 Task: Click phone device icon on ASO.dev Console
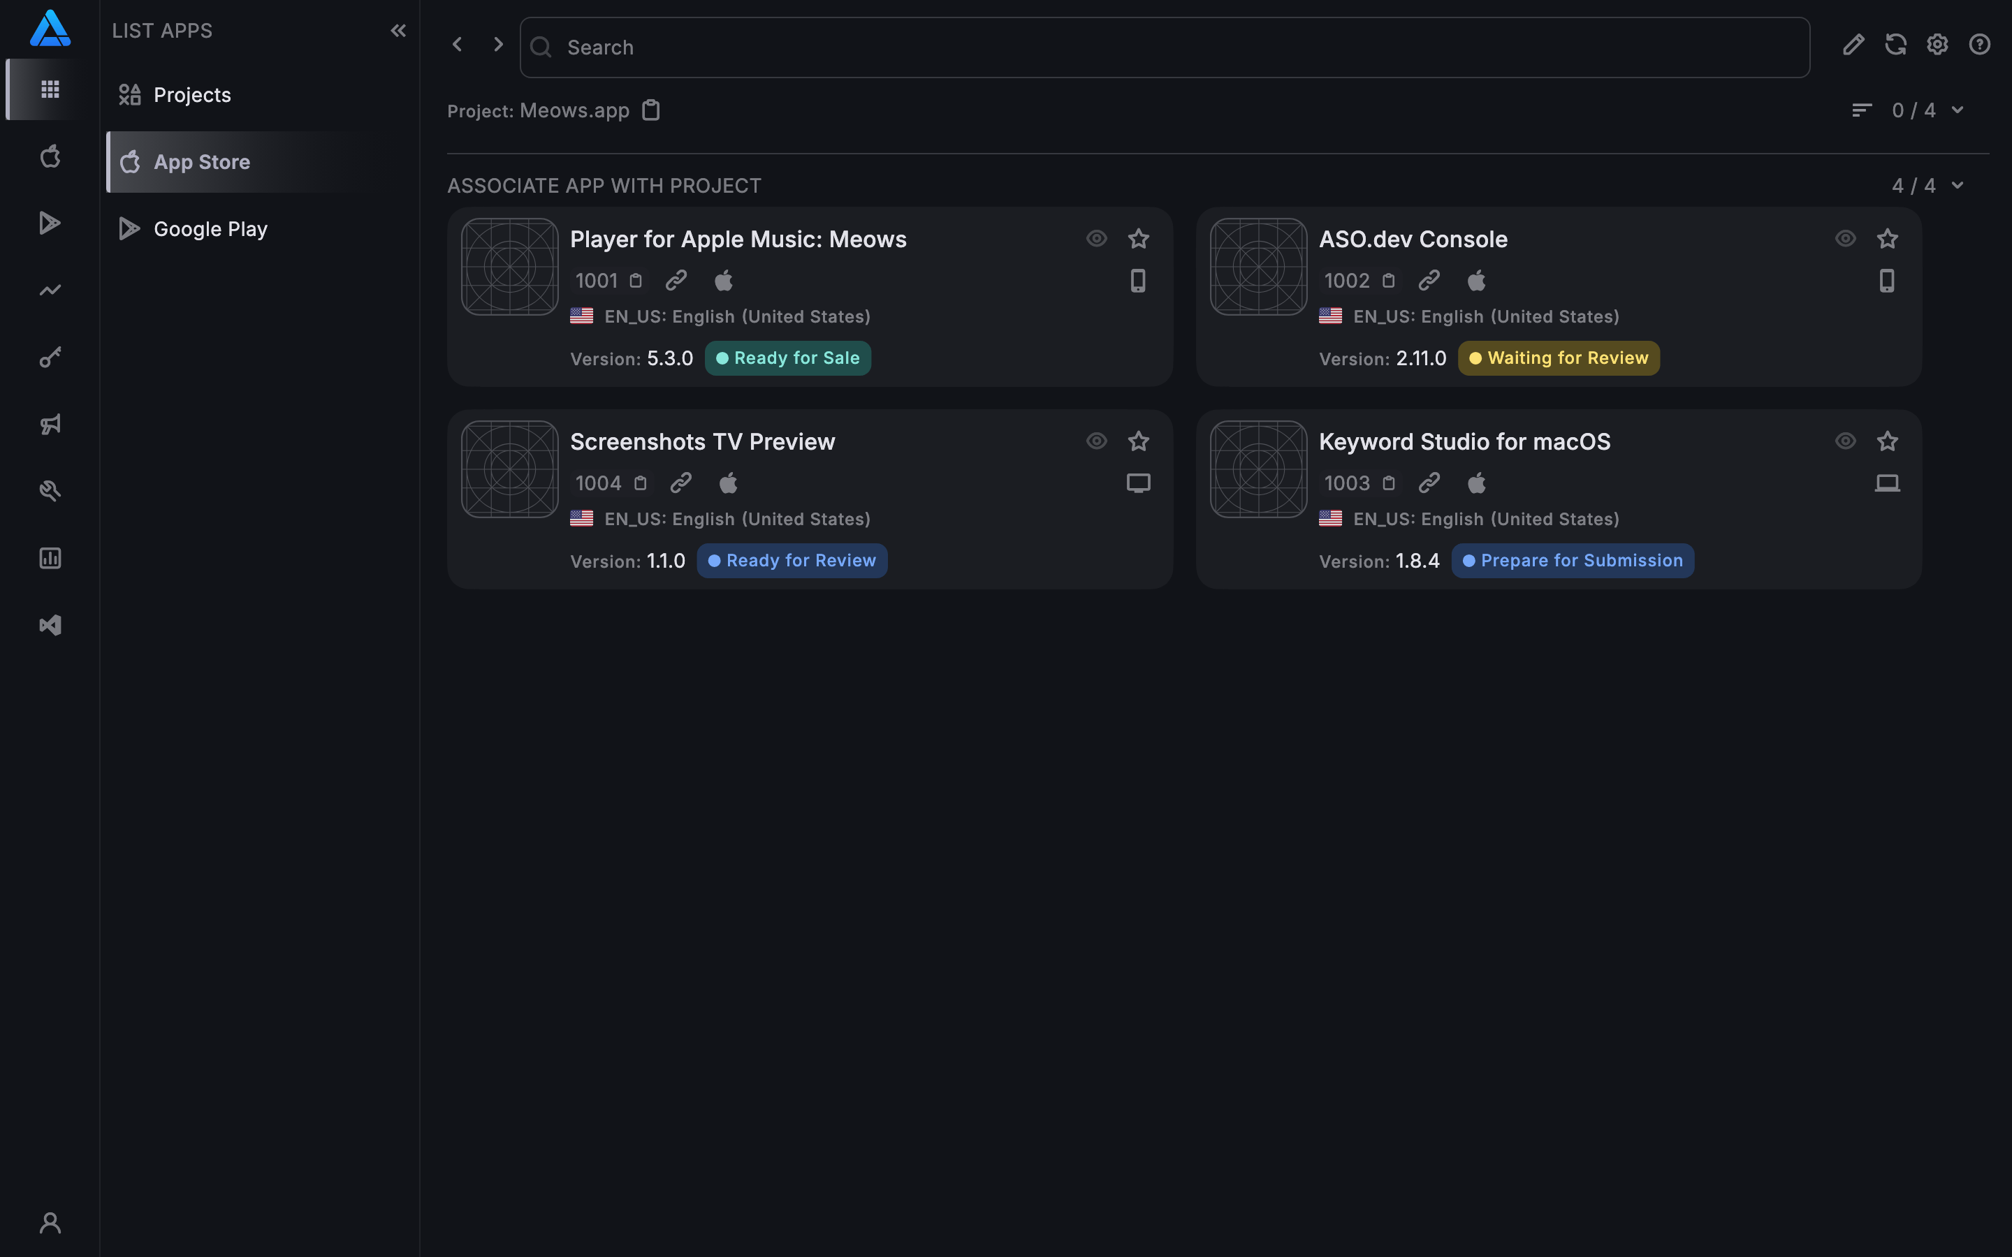[1887, 281]
